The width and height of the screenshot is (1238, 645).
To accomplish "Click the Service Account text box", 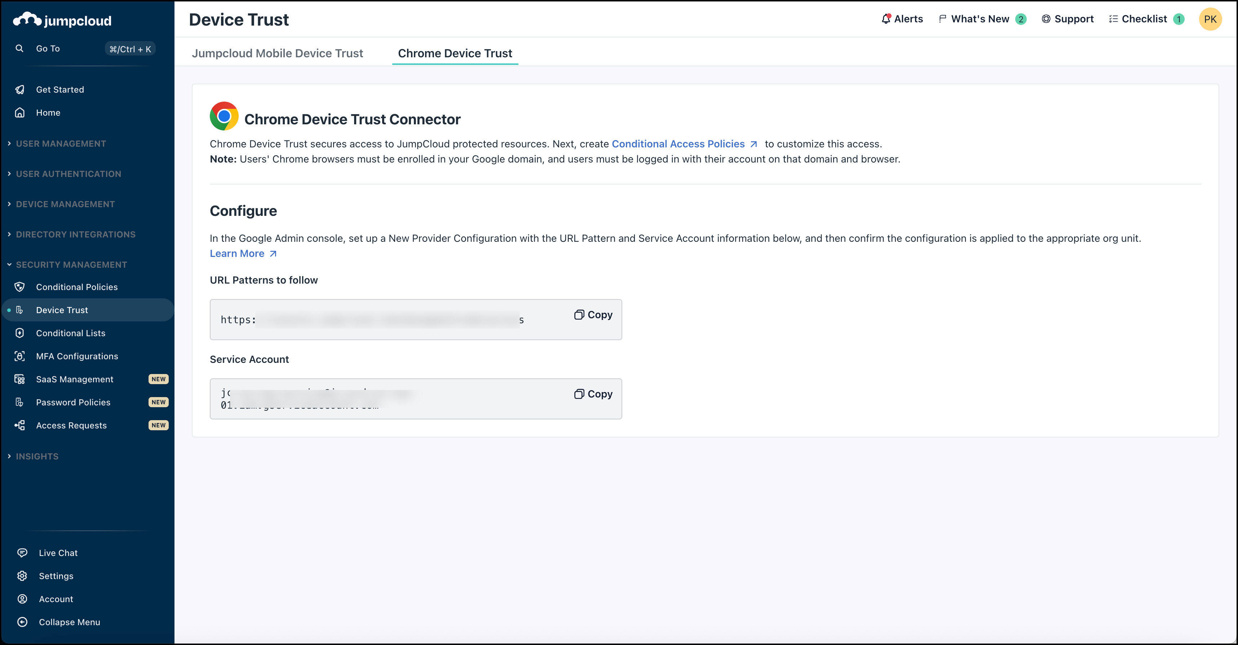I will (416, 399).
